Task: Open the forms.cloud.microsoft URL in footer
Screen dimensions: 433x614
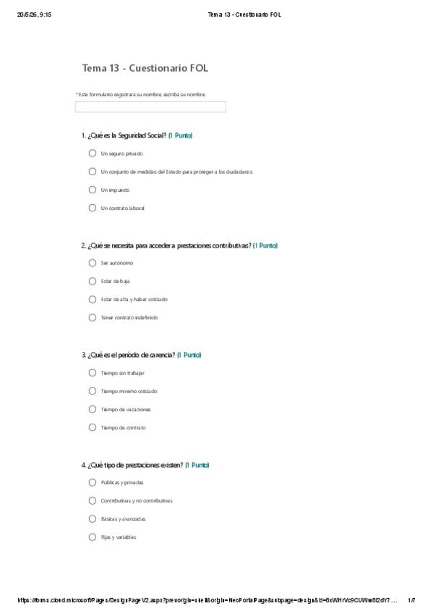Action: pyautogui.click(x=207, y=600)
